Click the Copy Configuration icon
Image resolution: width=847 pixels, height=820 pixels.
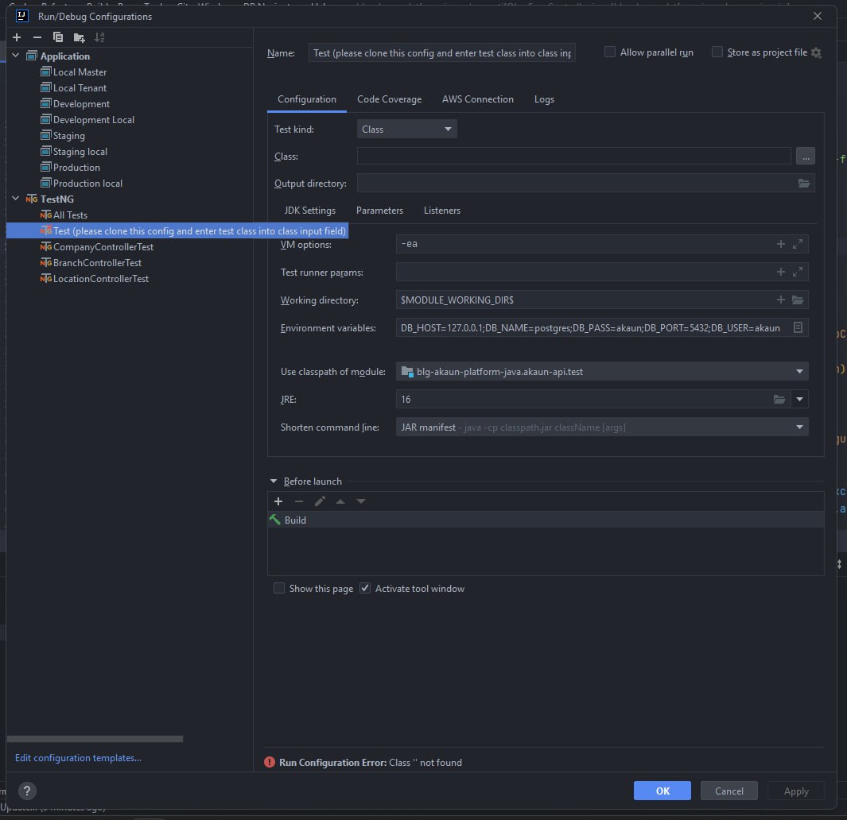(x=58, y=37)
